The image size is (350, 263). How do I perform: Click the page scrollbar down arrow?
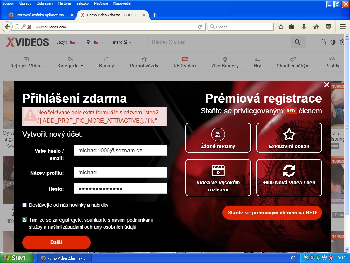(x=347, y=249)
